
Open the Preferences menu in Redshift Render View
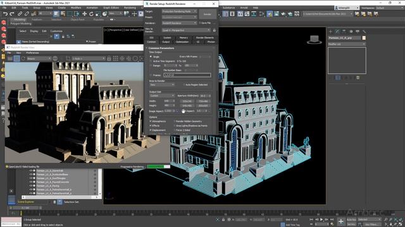pyautogui.click(x=32, y=53)
